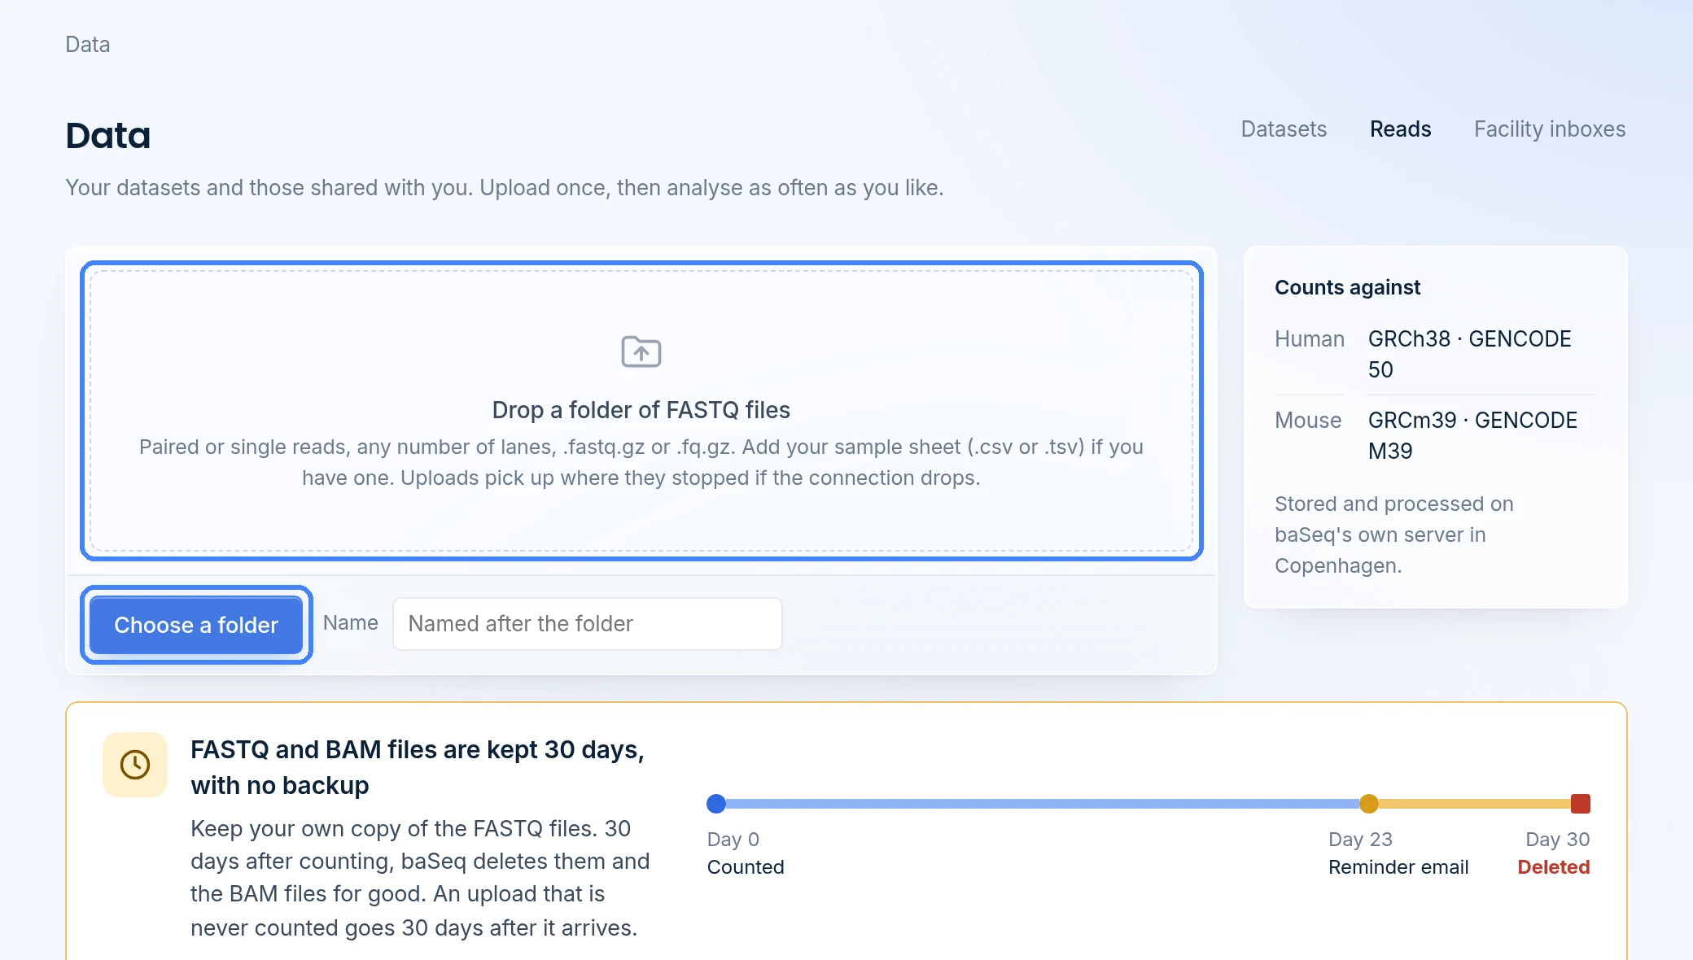
Task: Click the Counted label under Day 0
Action: [746, 867]
